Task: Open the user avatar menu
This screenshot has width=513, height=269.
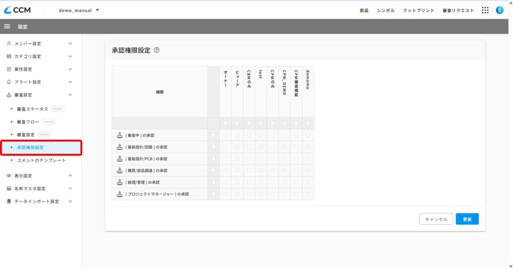Action: point(499,10)
